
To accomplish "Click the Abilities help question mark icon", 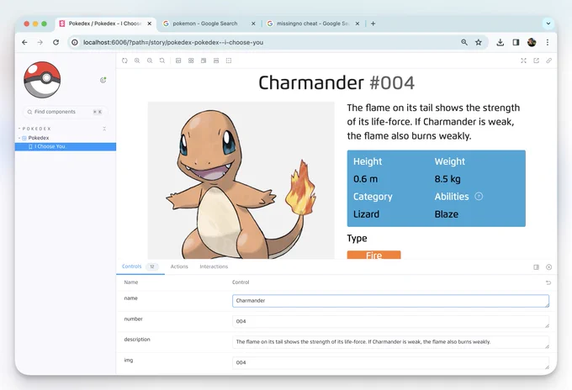I will (x=479, y=197).
